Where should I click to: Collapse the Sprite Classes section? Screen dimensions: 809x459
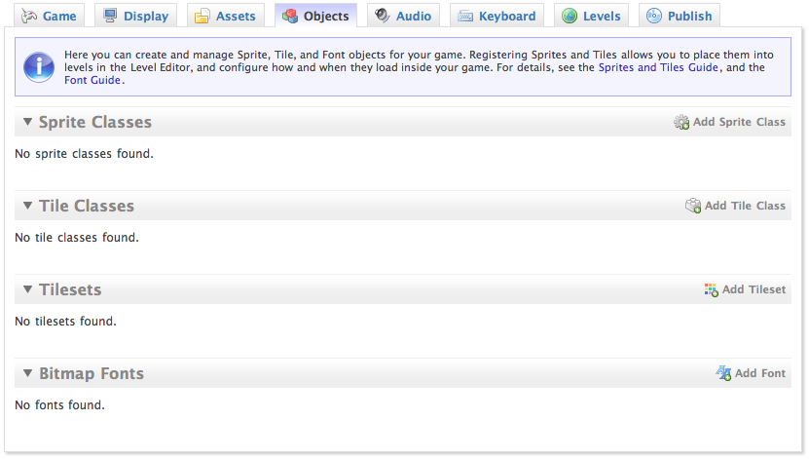pyautogui.click(x=27, y=123)
